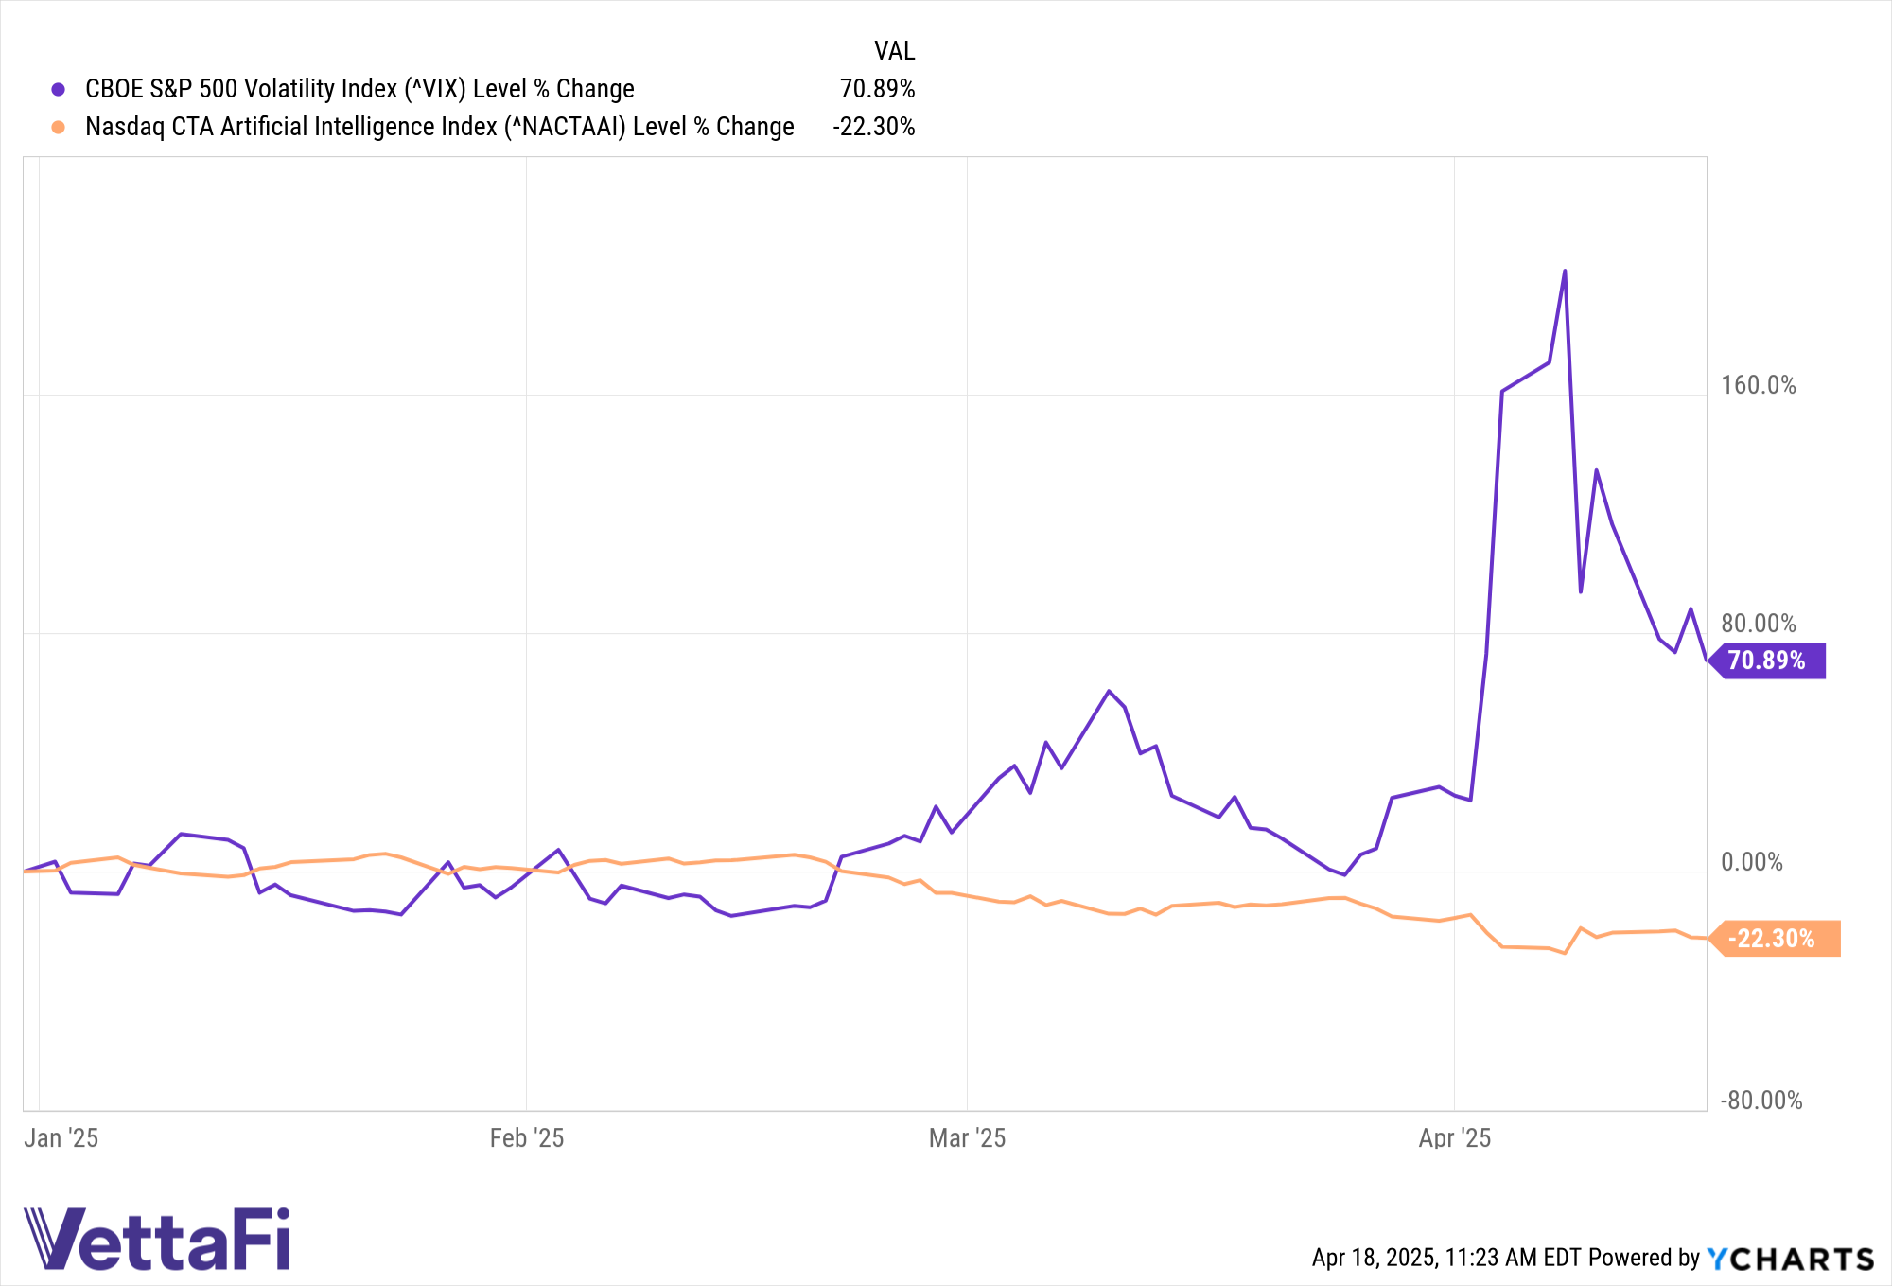Screen dimensions: 1892x1286
Task: Click the Mar '25 axis label
Action: 967,1137
